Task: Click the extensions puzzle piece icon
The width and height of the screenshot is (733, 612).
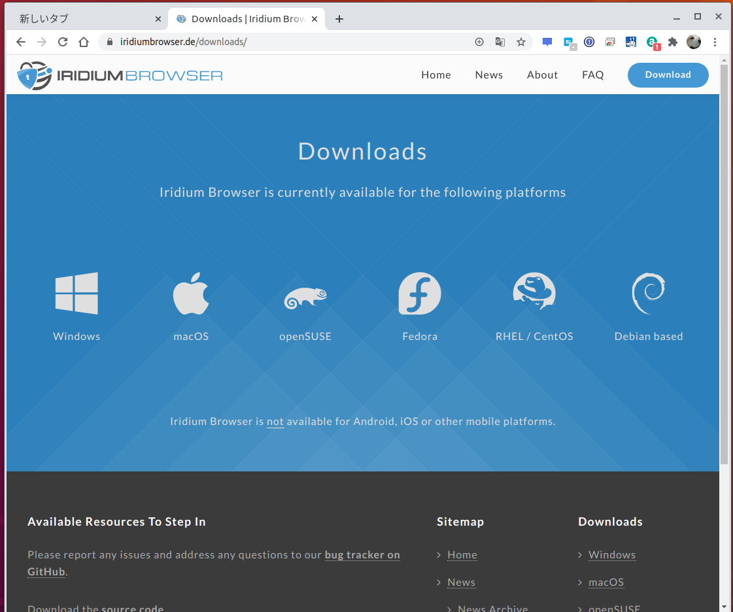Action: tap(673, 41)
